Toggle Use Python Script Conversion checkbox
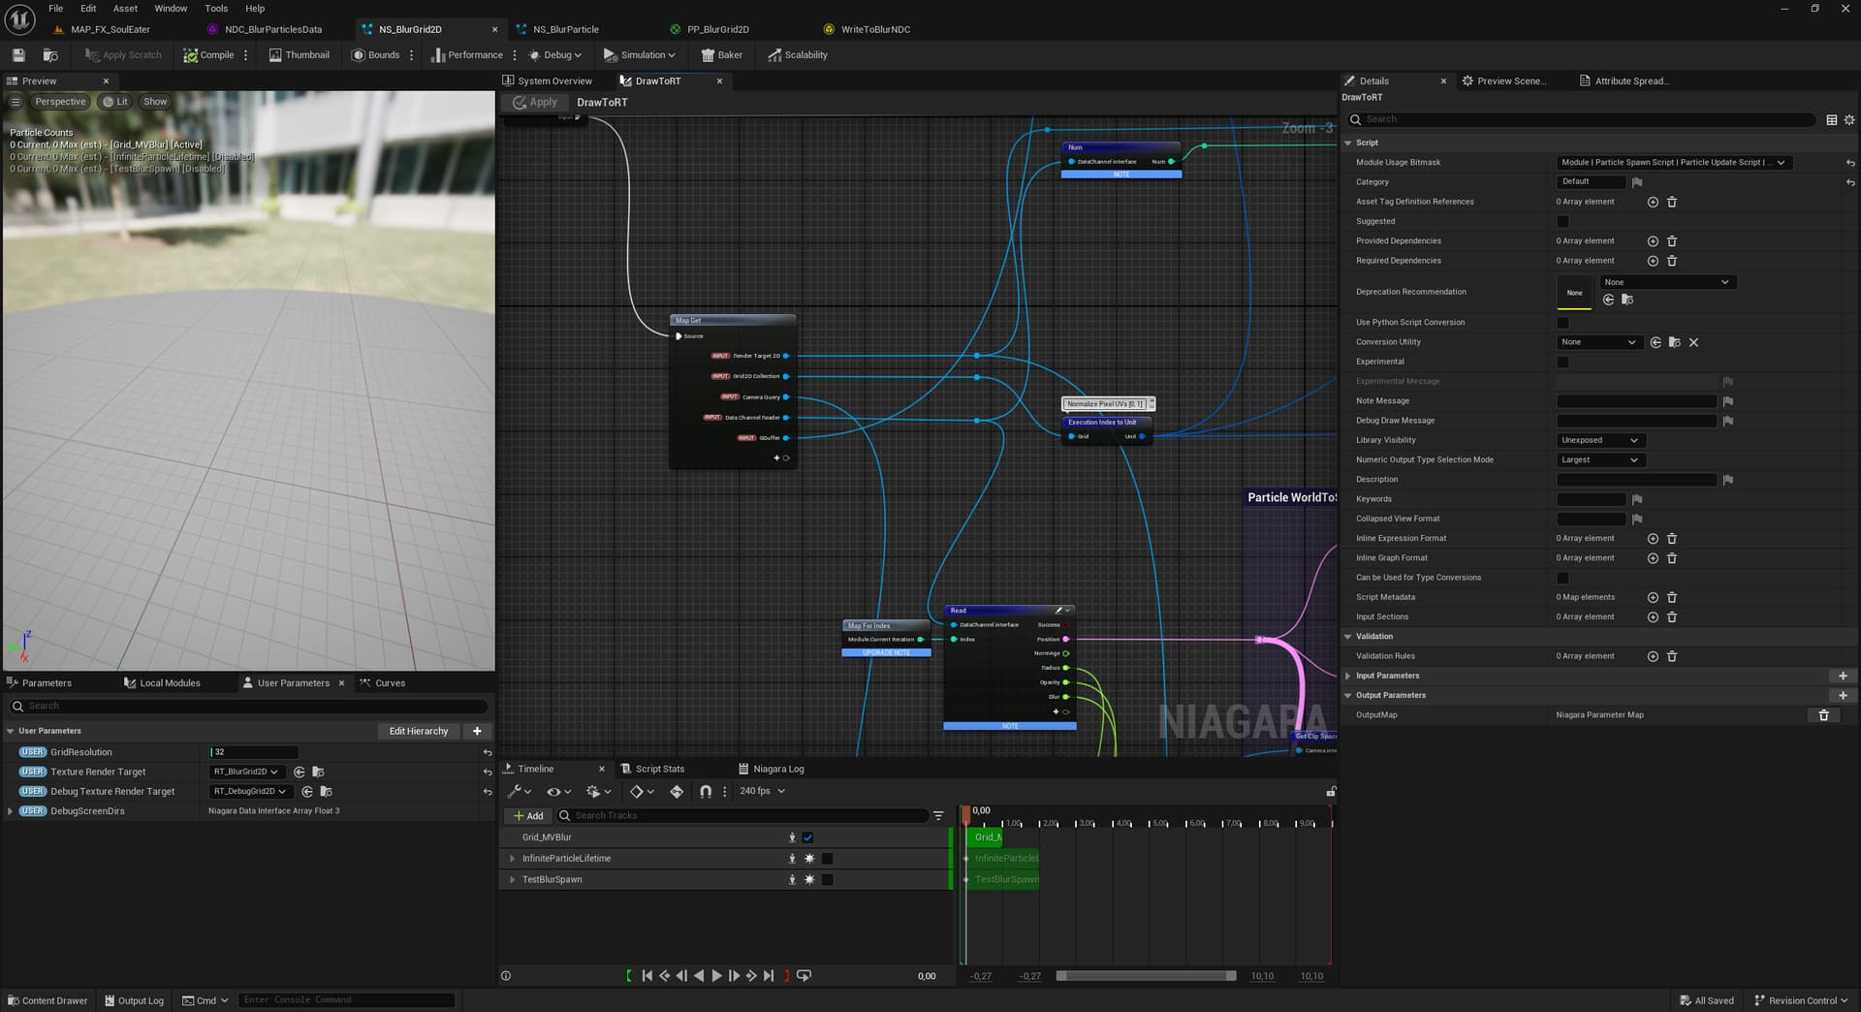 [x=1562, y=323]
